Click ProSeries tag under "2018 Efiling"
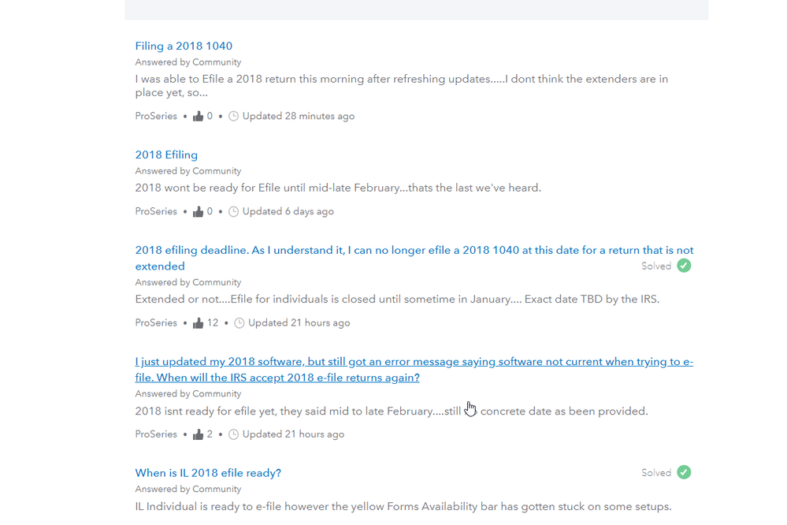 [x=156, y=211]
